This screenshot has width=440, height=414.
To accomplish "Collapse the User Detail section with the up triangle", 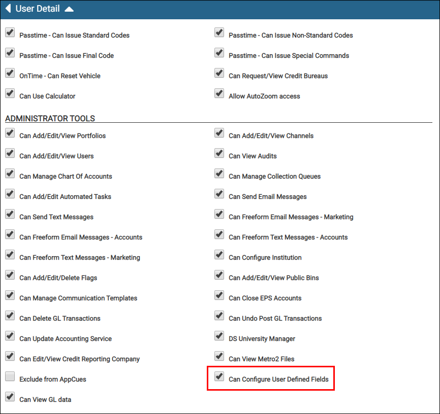I will (69, 9).
